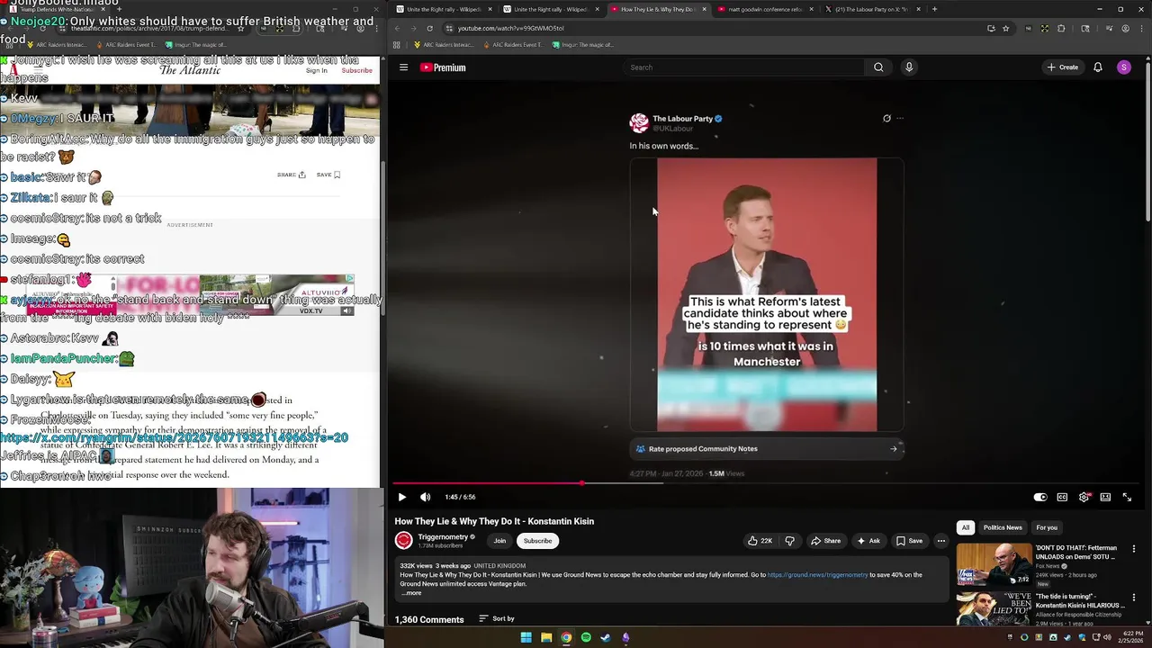Open options for 'The tide is turning' video
Screen dimensions: 1152x648
click(x=1134, y=598)
